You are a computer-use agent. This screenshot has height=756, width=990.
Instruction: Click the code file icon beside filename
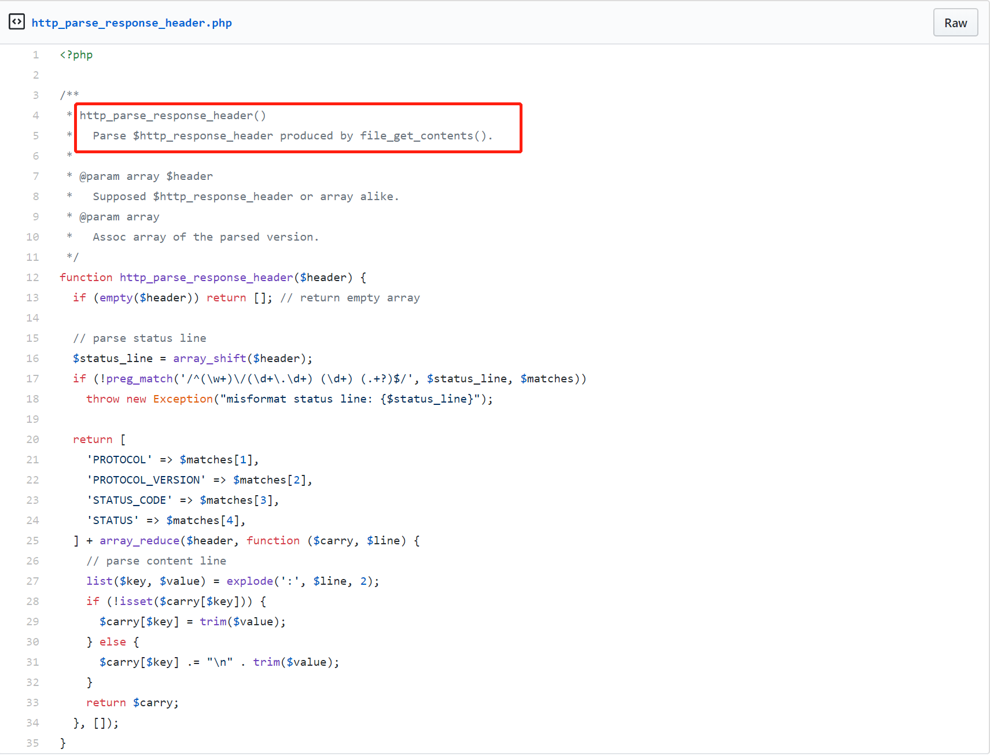coord(17,21)
